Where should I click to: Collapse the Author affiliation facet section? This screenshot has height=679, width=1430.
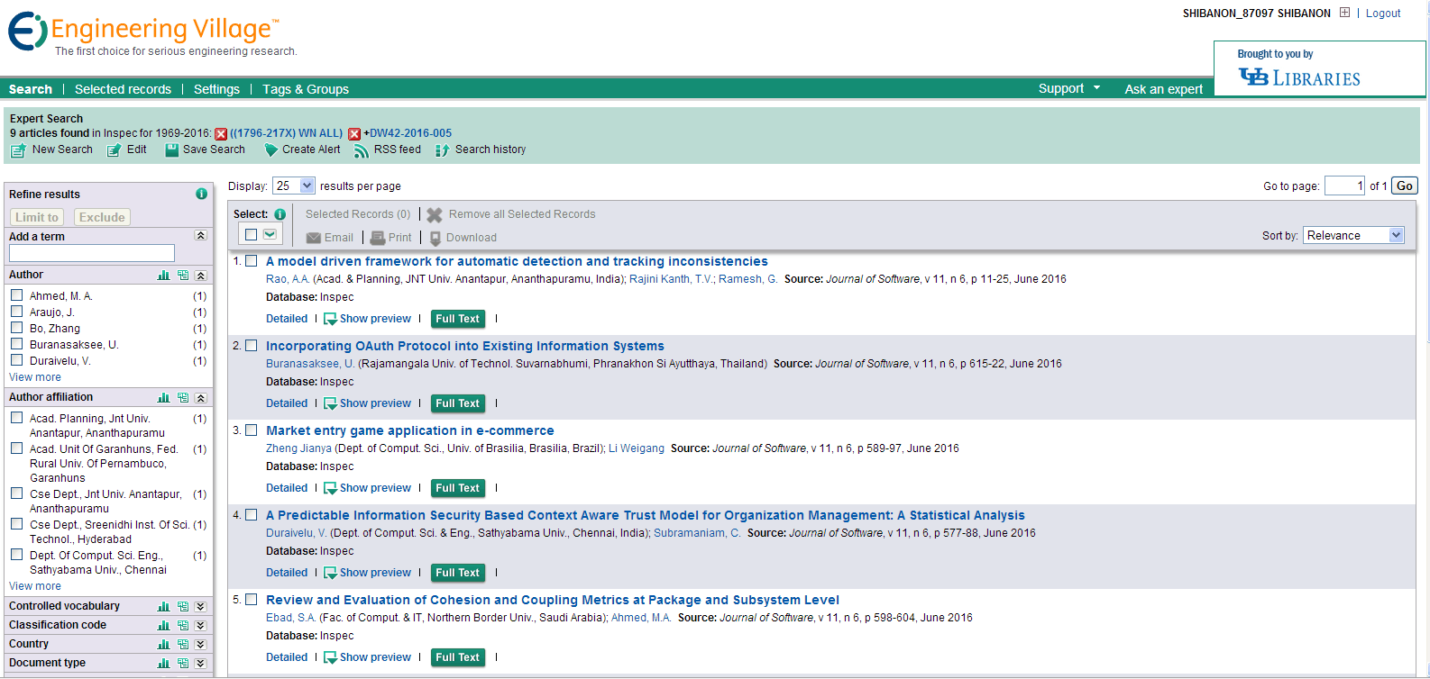201,397
